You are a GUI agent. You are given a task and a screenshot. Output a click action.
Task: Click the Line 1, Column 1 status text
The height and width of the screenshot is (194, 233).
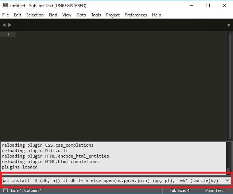click(x=26, y=190)
